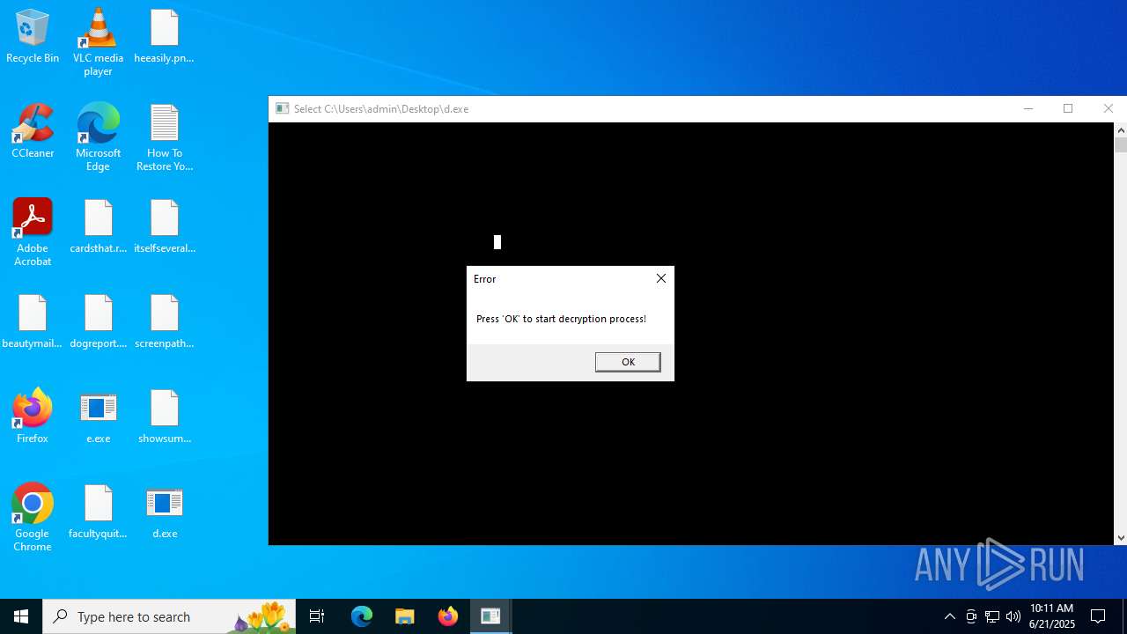
Task: Open the taskbar clock and calendar
Action: point(1051,616)
